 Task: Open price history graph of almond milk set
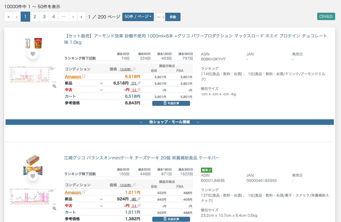tap(32, 75)
